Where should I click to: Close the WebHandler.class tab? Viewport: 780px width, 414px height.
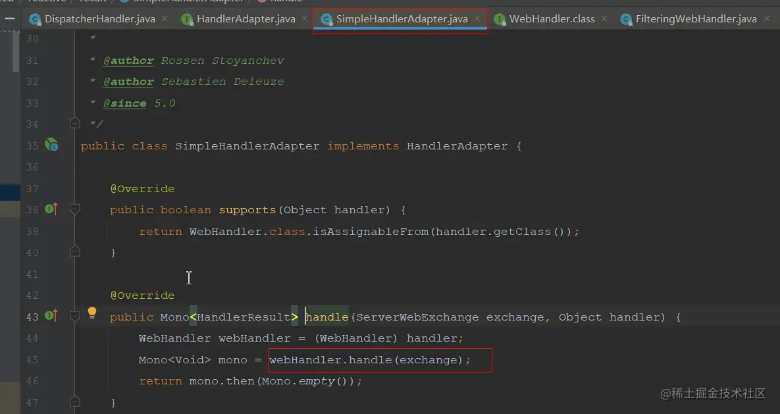tap(604, 19)
